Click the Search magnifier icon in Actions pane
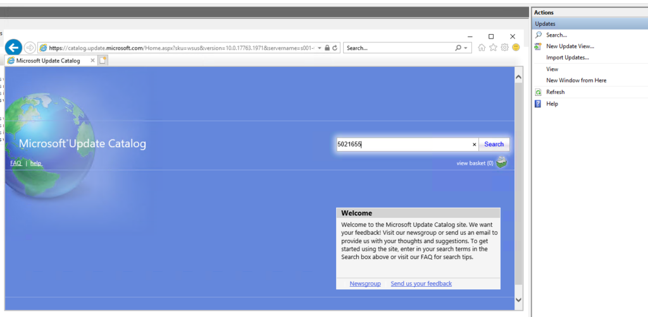 tap(538, 35)
